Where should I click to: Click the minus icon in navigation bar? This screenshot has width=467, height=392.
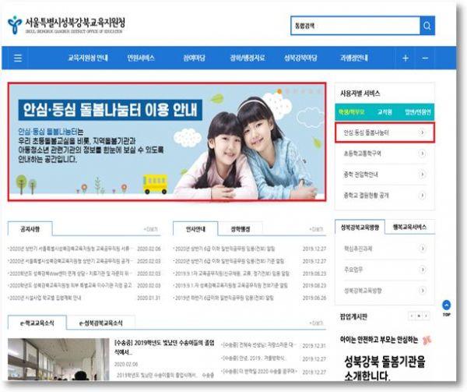[425, 58]
